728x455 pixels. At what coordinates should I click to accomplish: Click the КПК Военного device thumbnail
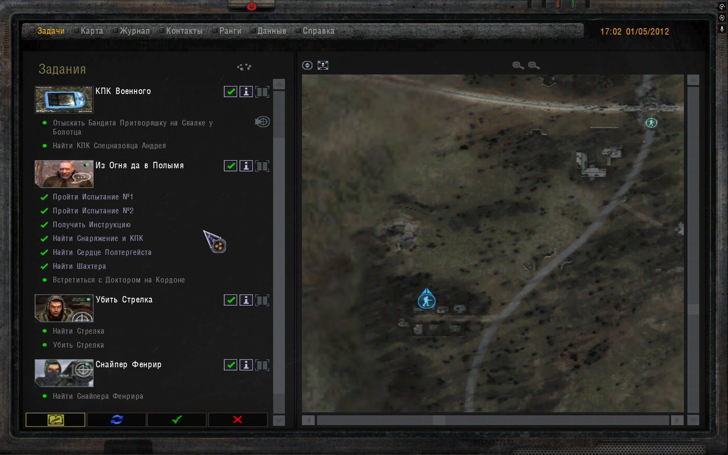tap(64, 100)
